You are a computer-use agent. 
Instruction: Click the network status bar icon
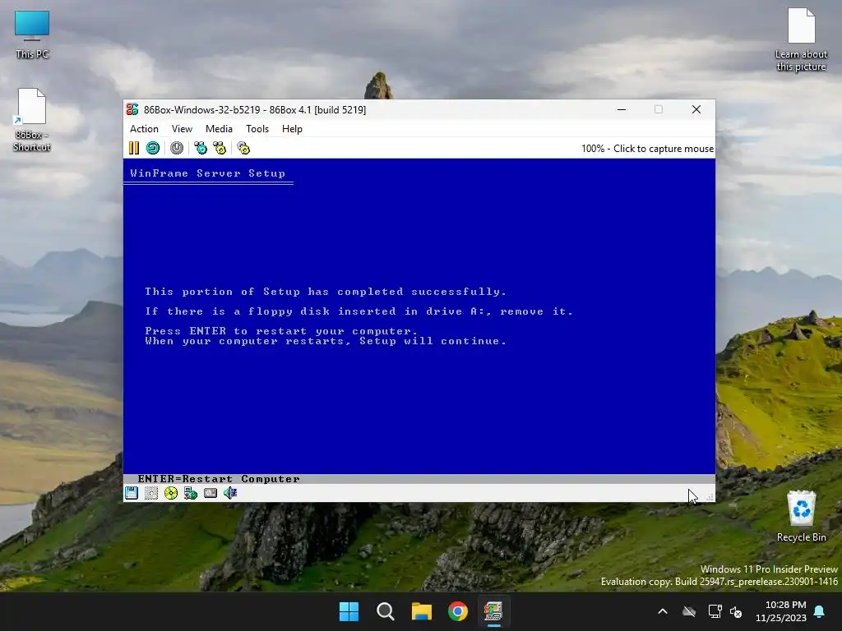click(x=191, y=493)
